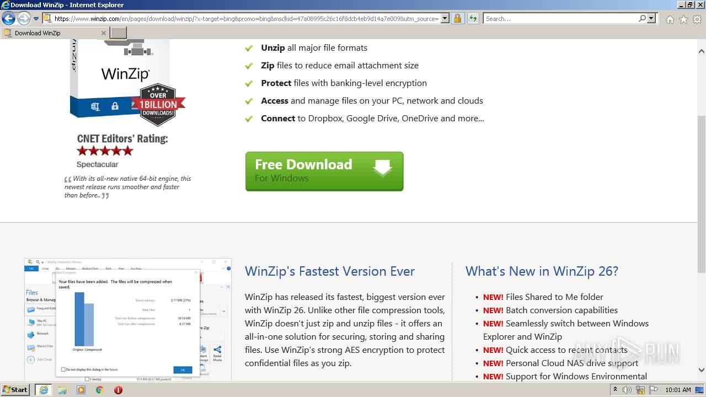Open the media player taskbar icon
The image size is (706, 397).
tap(81, 390)
